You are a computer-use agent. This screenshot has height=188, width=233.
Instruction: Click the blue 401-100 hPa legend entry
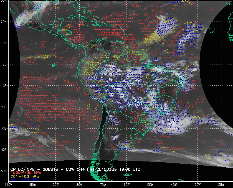tap(24, 180)
